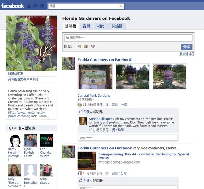The height and width of the screenshot is (189, 204).
Task: Open the garden map sign photo thumbnail
Action: pyautogui.click(x=95, y=77)
